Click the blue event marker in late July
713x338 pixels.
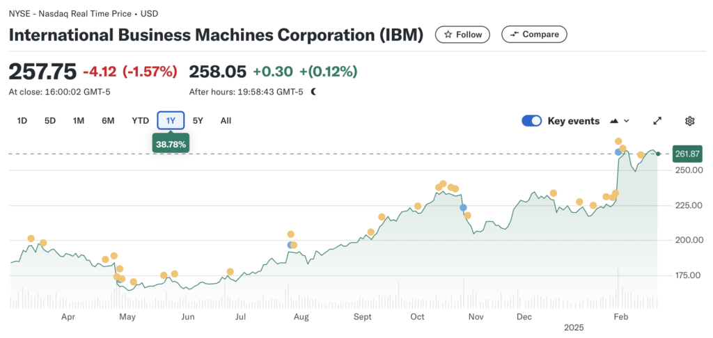click(x=290, y=245)
